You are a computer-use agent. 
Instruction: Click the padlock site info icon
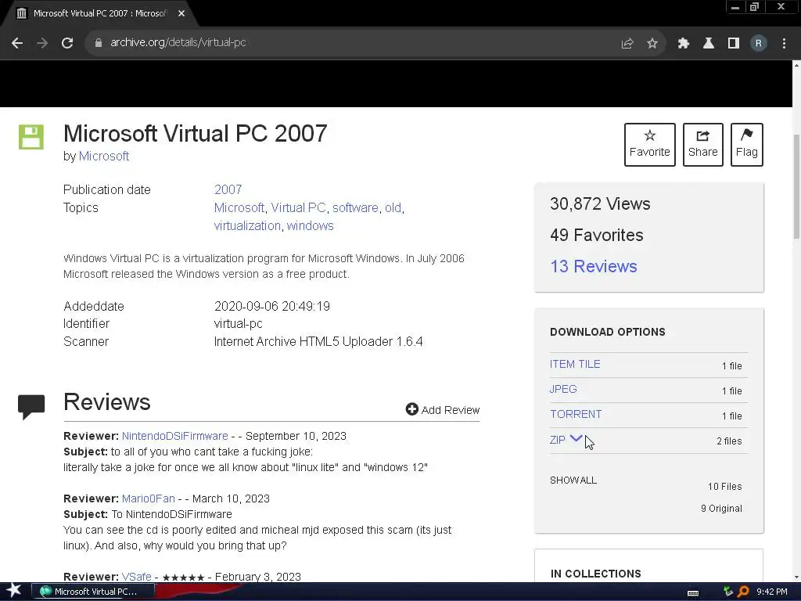click(99, 43)
